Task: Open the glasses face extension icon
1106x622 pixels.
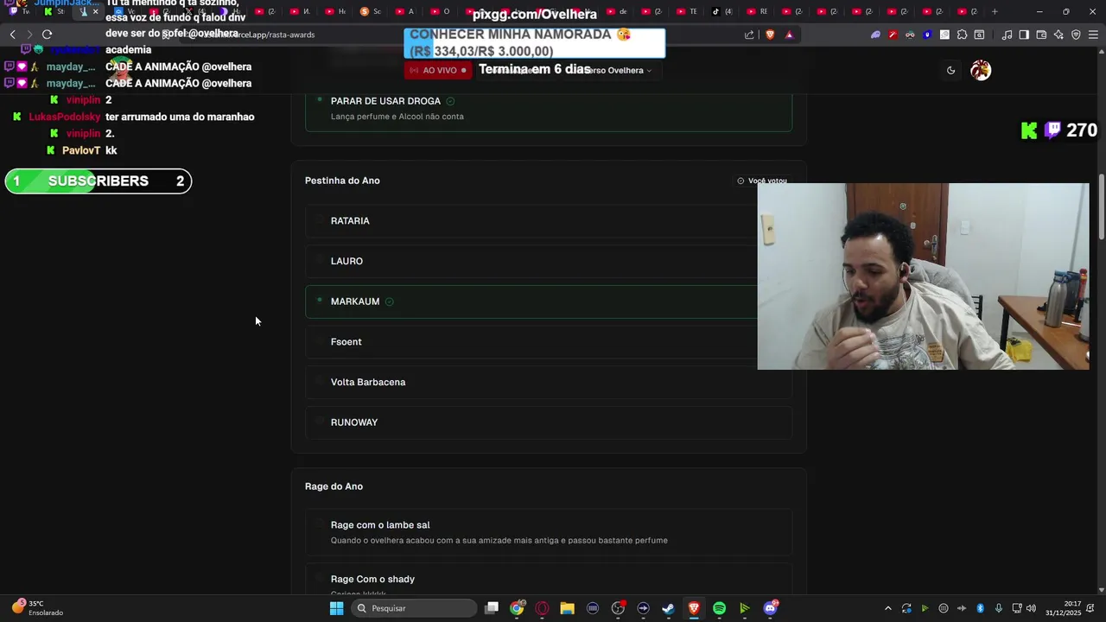Action: tap(910, 35)
